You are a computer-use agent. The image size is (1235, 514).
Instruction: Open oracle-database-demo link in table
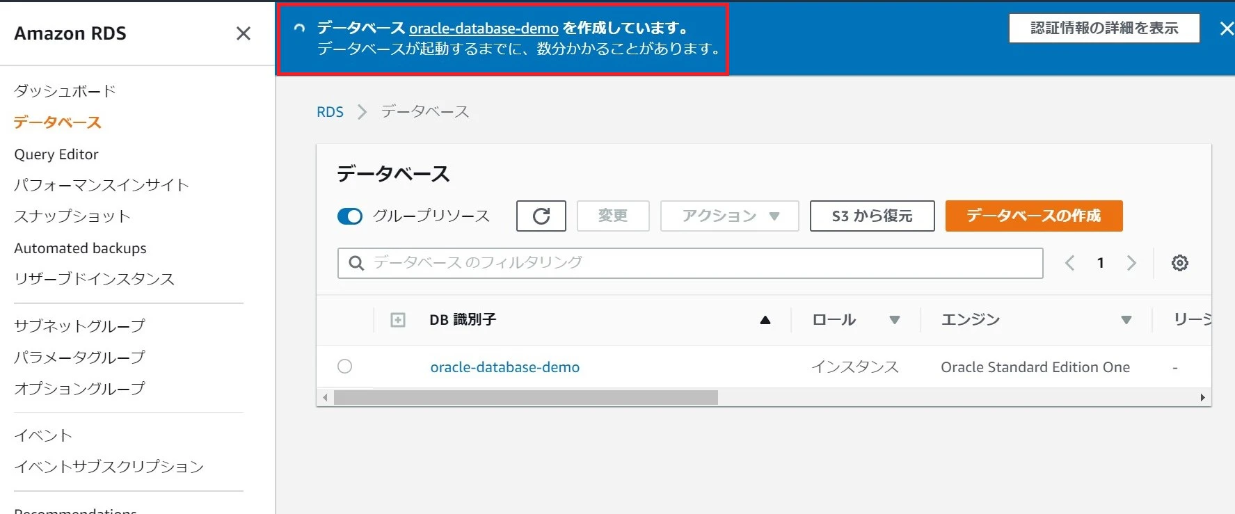click(504, 367)
